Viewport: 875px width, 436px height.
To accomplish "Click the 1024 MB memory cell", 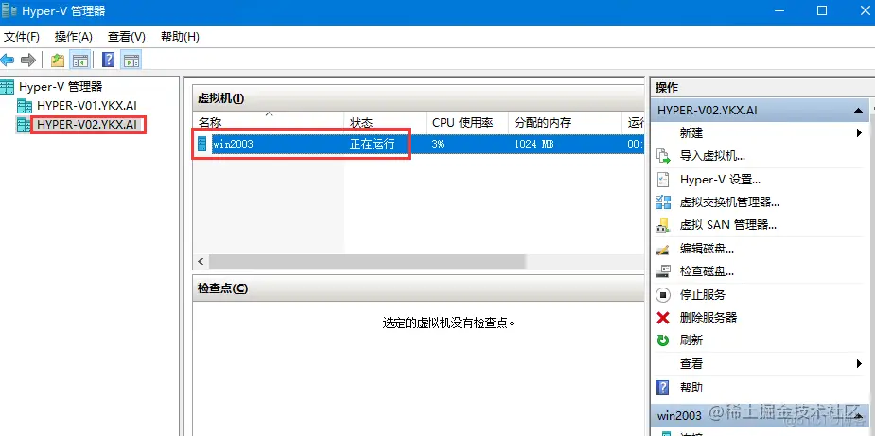I will [x=534, y=144].
